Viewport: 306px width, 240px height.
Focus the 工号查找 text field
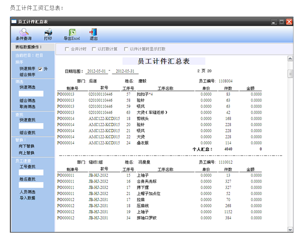coord(31,172)
